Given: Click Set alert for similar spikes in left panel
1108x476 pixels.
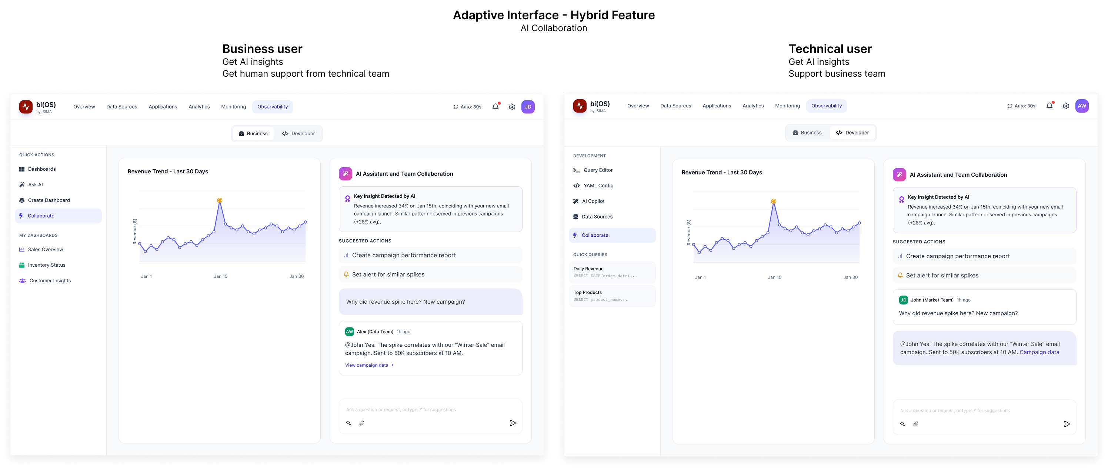Looking at the screenshot, I should (x=388, y=274).
